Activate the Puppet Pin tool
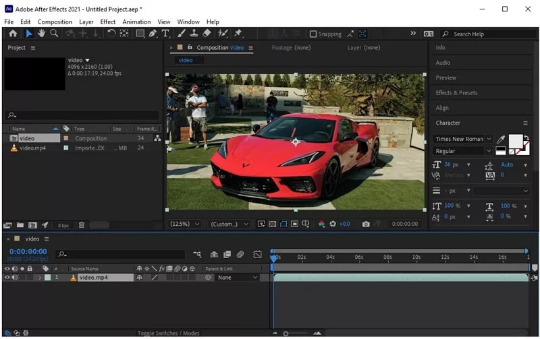540x339 pixels. click(238, 33)
